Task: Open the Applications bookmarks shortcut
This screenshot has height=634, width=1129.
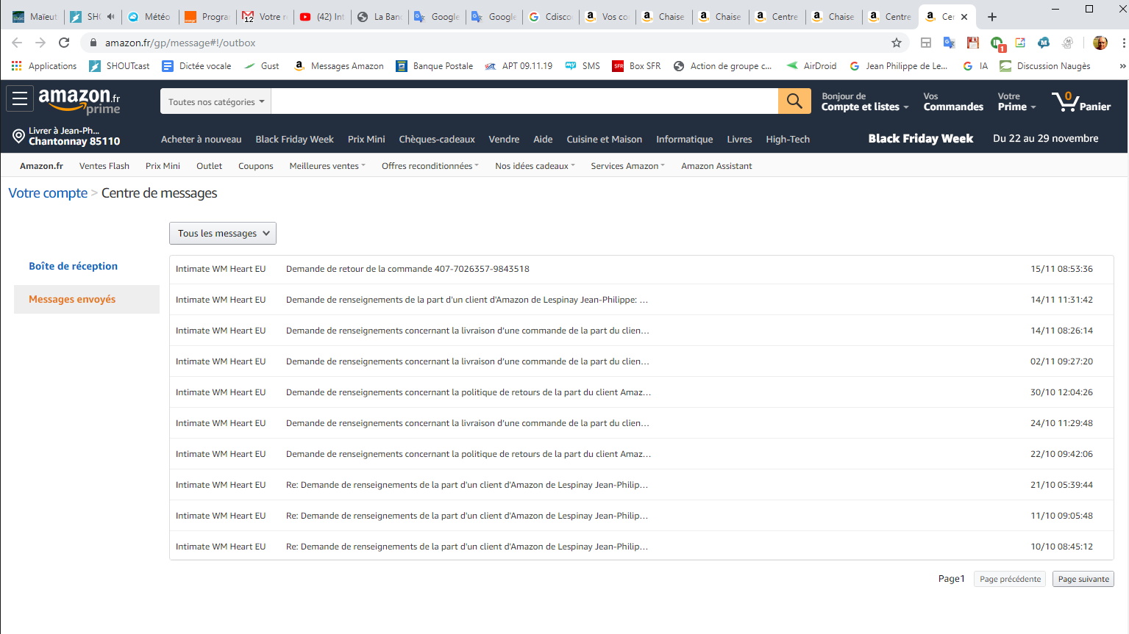Action: pos(44,66)
